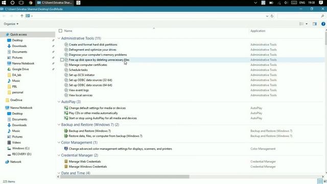Screen dimensions: 327x184
Task: Open Task View on the taskbar
Action: click(21, 3)
